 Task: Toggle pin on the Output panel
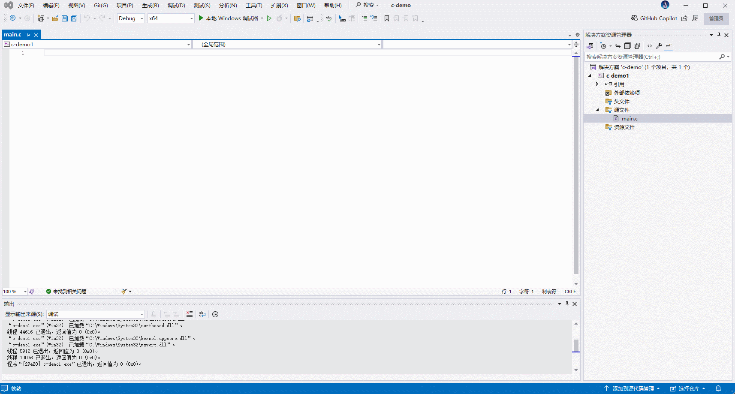click(x=567, y=304)
